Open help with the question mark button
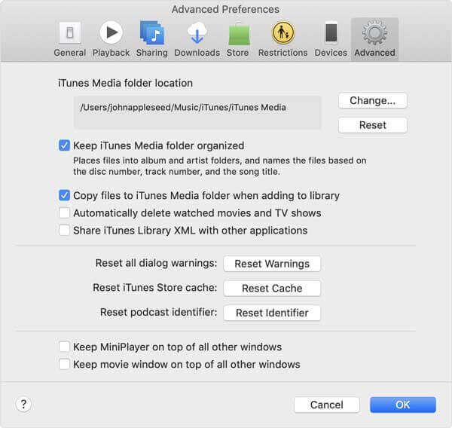Image resolution: width=452 pixels, height=428 pixels. coord(23,404)
